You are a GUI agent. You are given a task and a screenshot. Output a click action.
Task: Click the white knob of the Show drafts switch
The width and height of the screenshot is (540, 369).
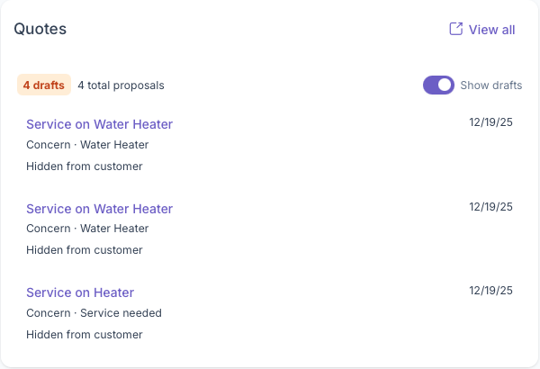click(x=445, y=85)
